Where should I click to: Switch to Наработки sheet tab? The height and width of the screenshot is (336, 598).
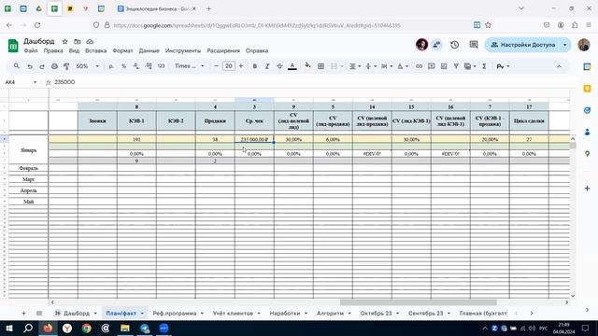[285, 314]
